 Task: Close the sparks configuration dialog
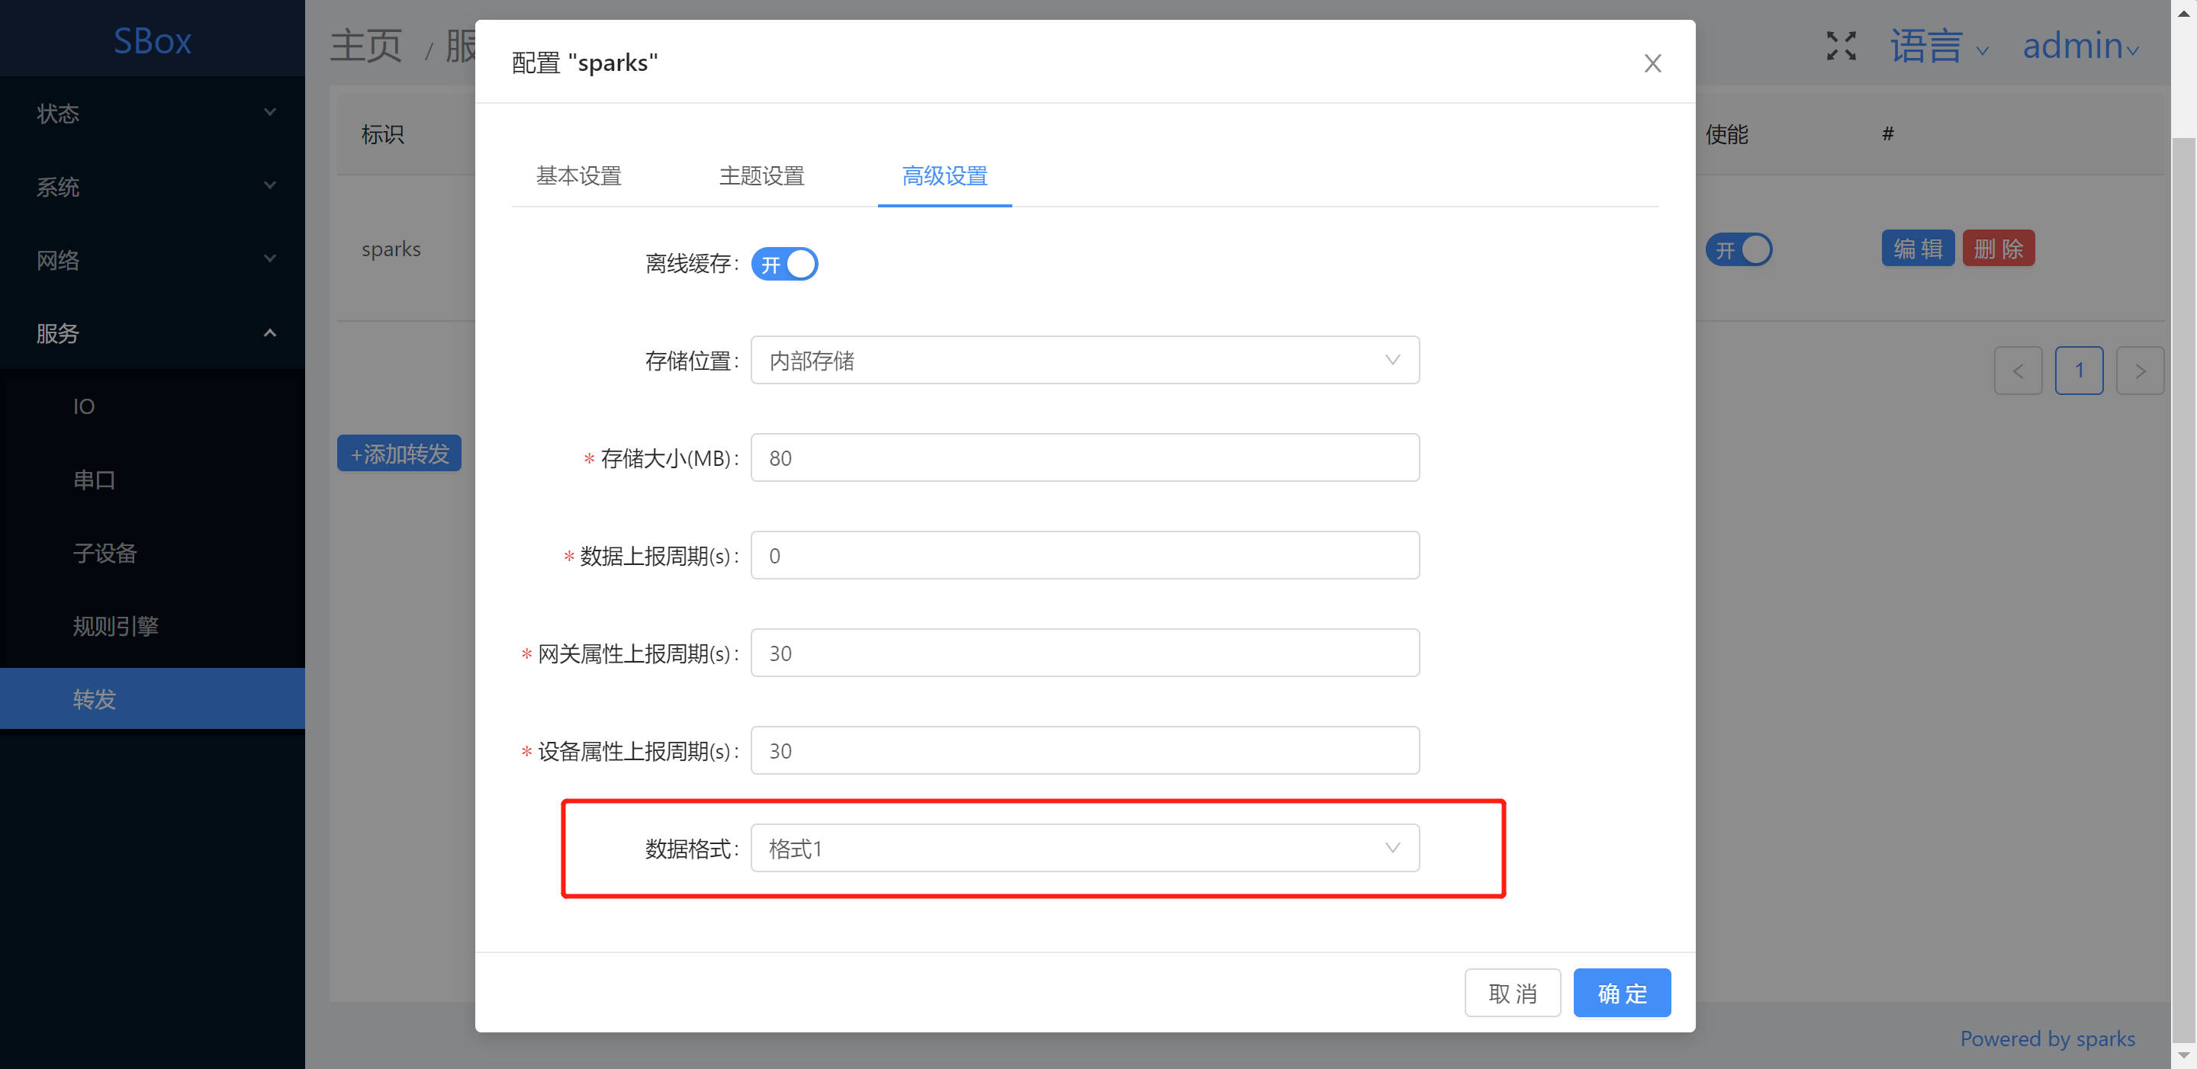click(x=1652, y=63)
